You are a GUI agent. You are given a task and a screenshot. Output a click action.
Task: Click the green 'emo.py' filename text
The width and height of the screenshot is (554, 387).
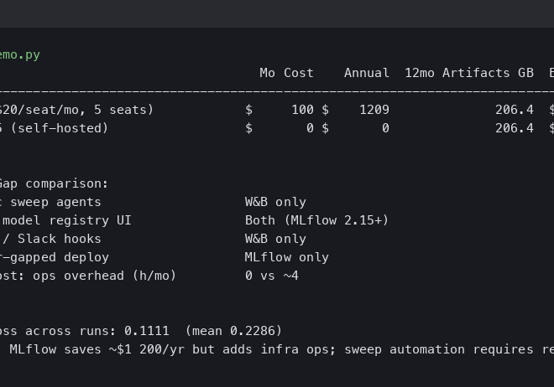point(20,55)
